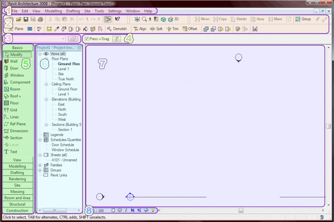The height and width of the screenshot is (222, 334).
Task: Toggle the Press + Drag checkbox
Action: [x=86, y=39]
